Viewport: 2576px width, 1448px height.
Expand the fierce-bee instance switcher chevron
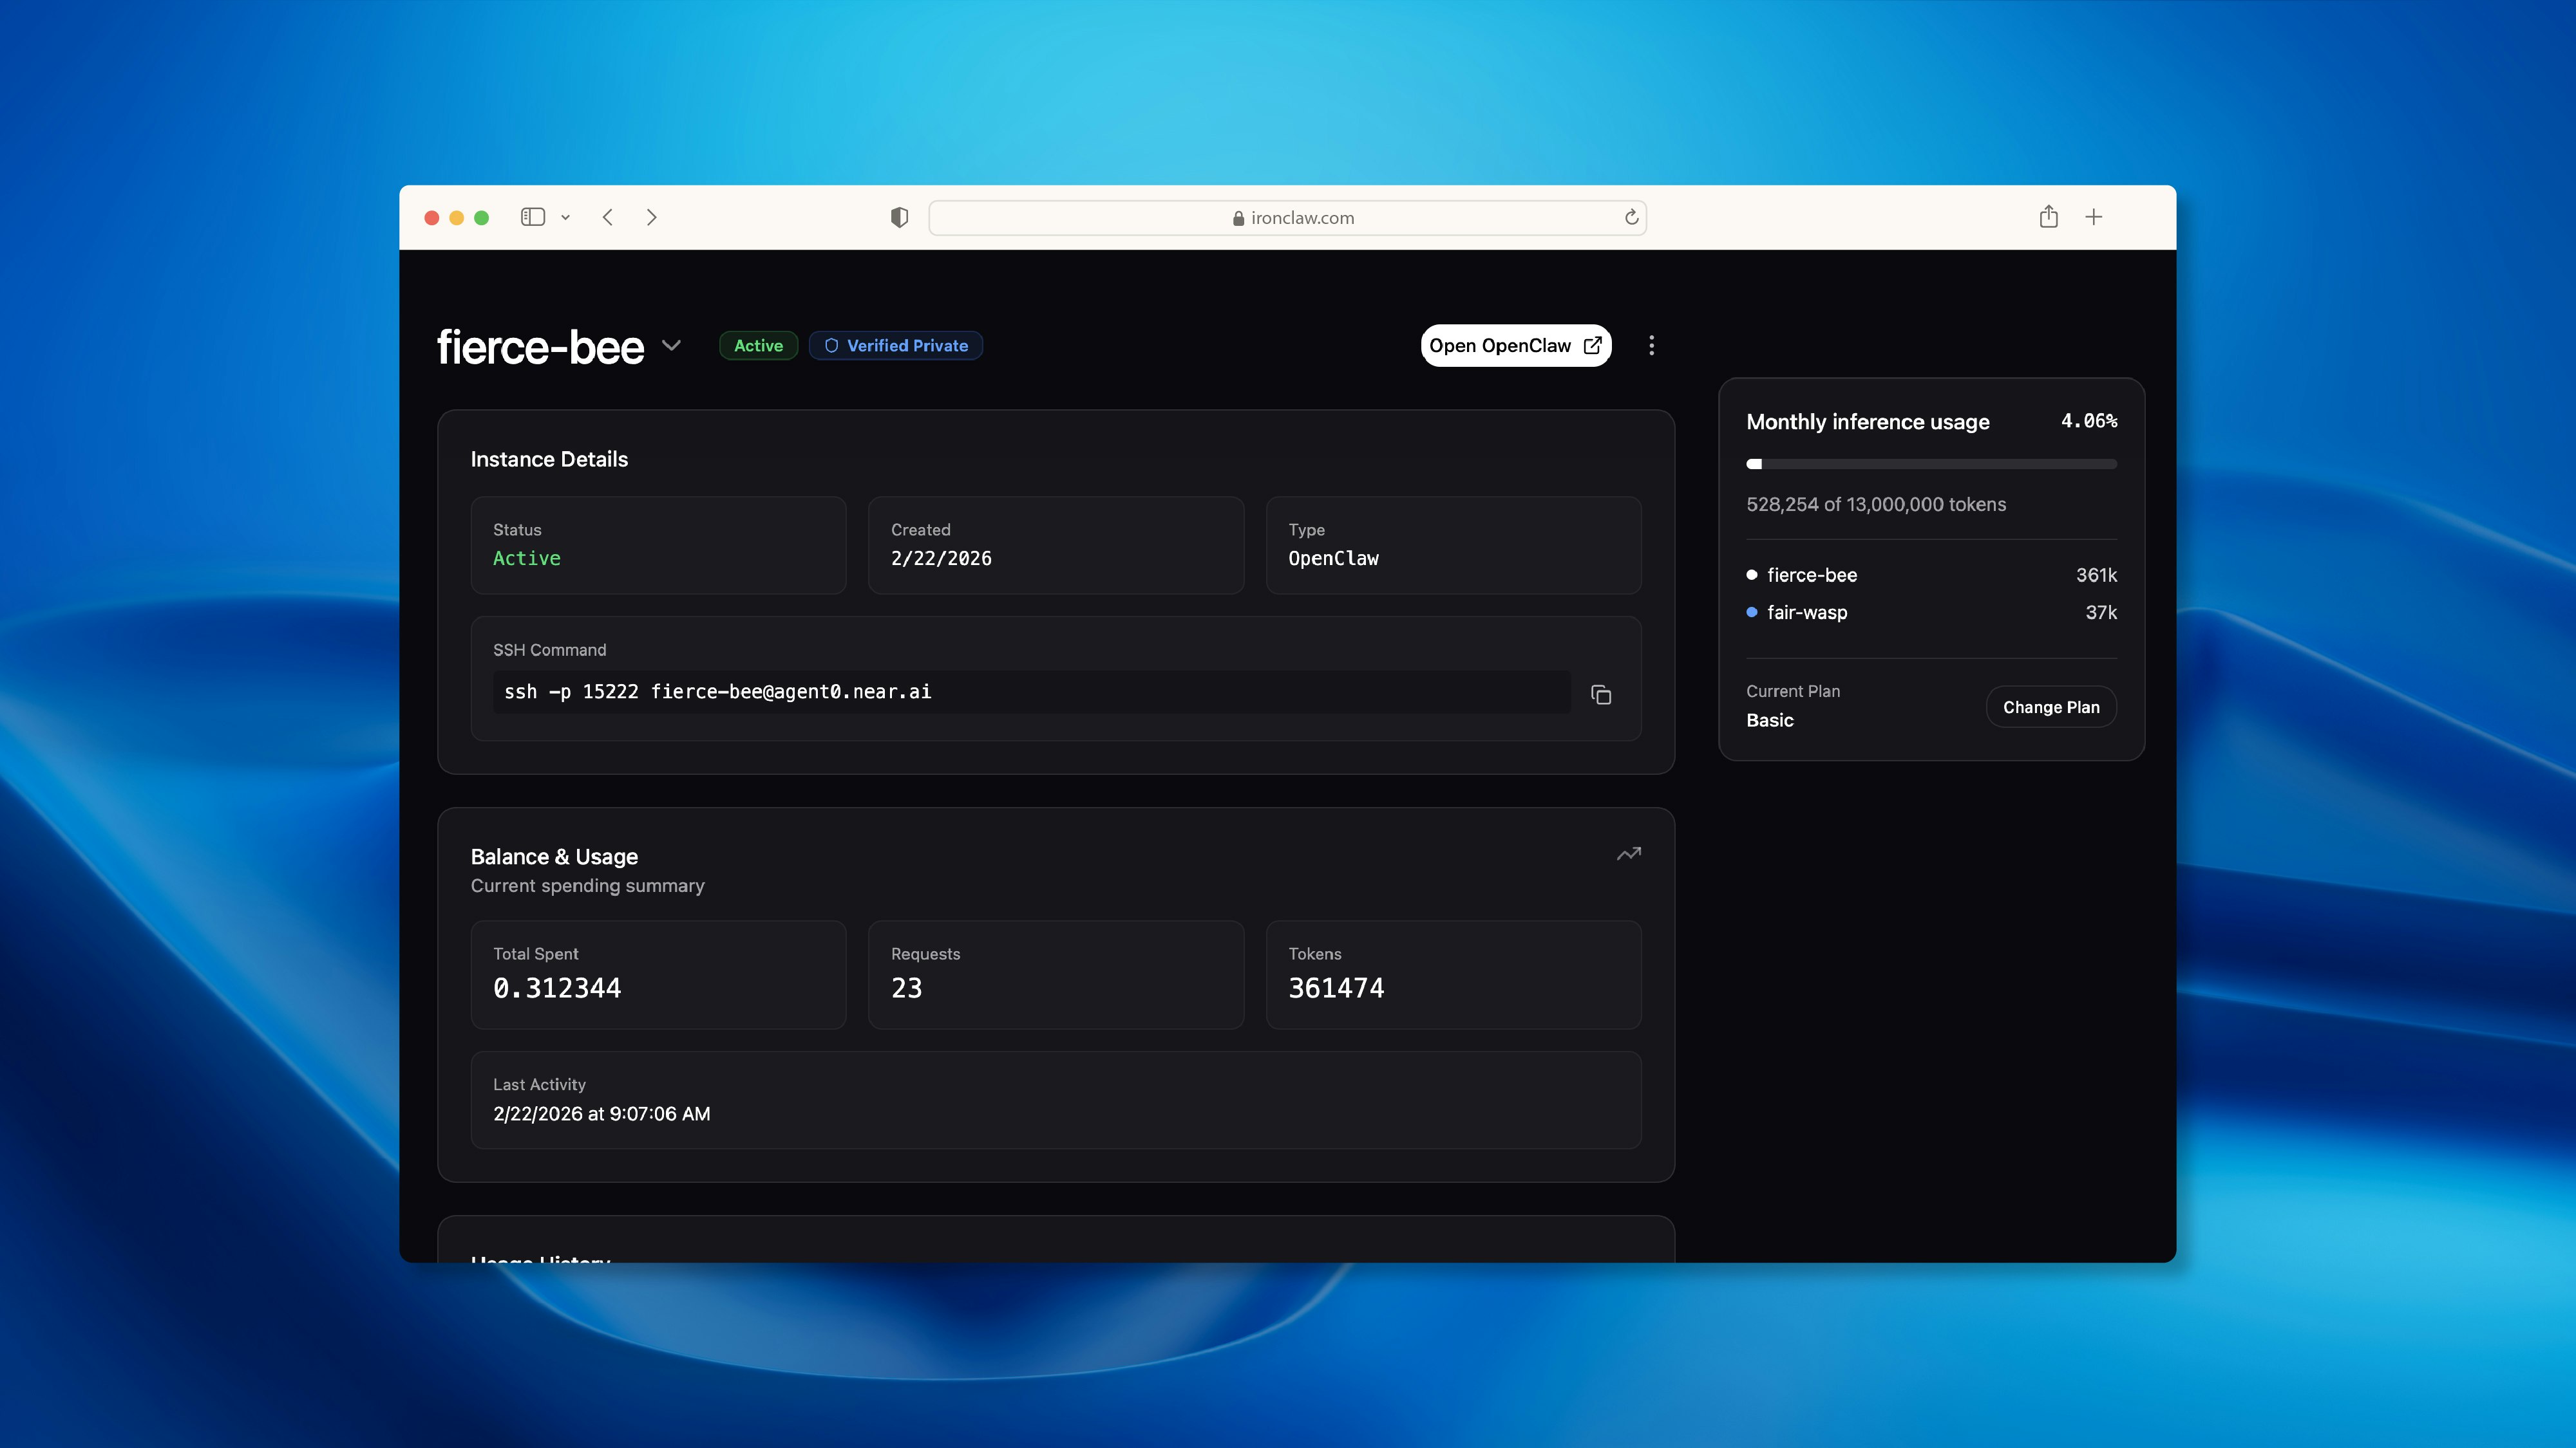671,346
